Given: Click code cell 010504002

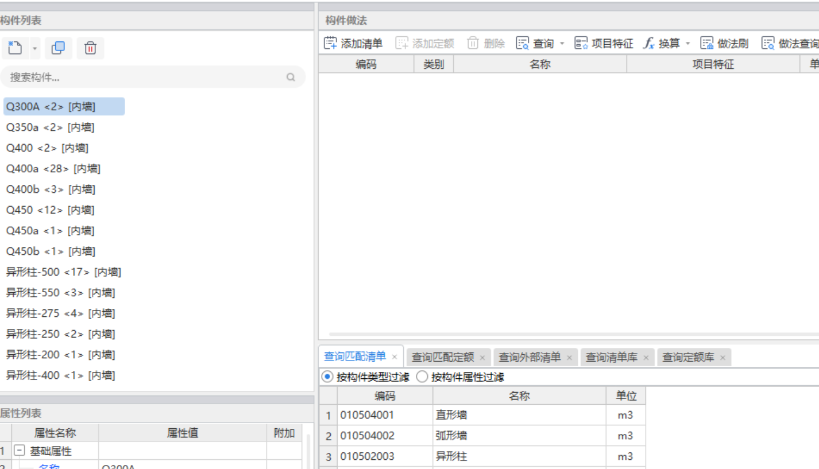Looking at the screenshot, I should [x=385, y=436].
